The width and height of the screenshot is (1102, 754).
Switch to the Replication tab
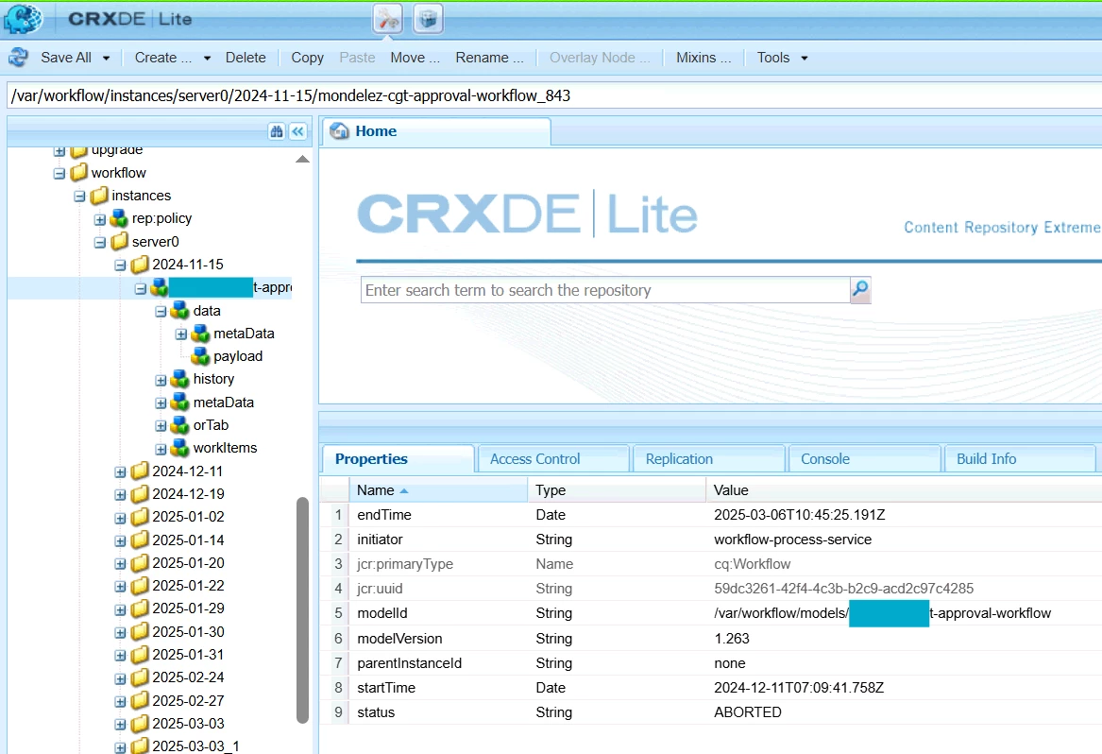pos(708,458)
